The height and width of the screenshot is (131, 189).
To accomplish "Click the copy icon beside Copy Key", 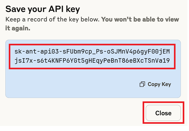I will (142, 84).
